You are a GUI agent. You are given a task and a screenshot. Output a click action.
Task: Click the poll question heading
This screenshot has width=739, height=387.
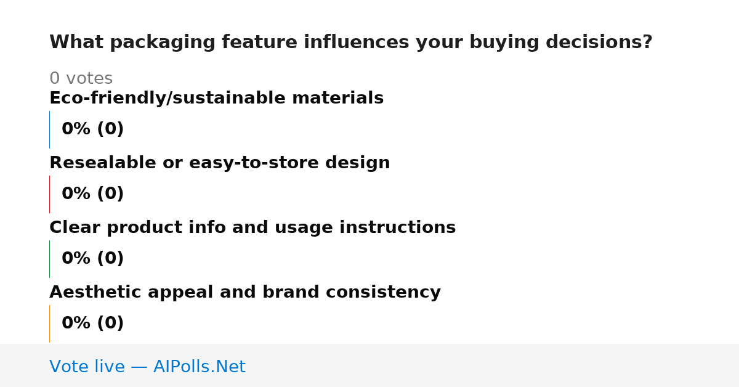click(350, 43)
